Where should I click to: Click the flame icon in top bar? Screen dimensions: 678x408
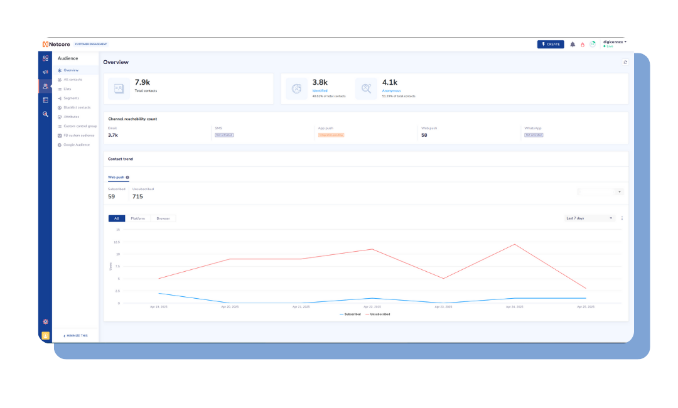(x=582, y=45)
